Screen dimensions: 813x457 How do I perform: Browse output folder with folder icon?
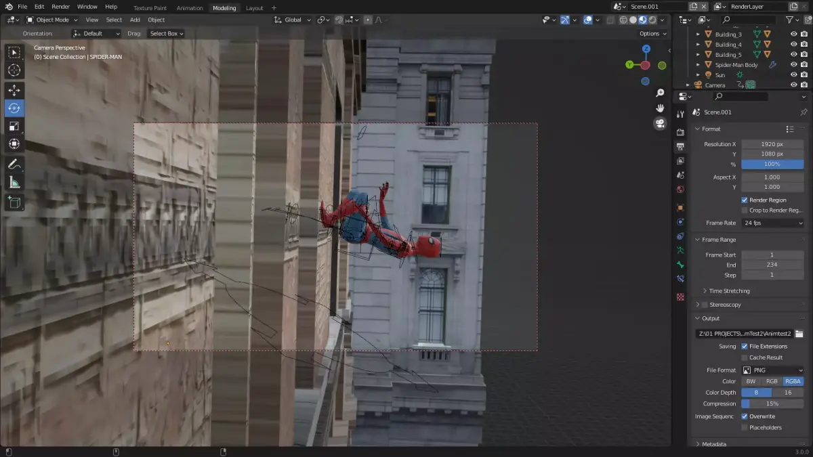tap(799, 333)
